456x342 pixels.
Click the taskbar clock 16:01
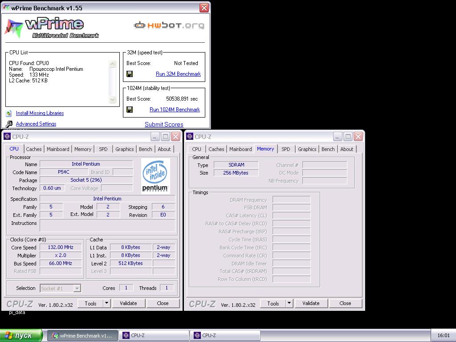(444, 335)
